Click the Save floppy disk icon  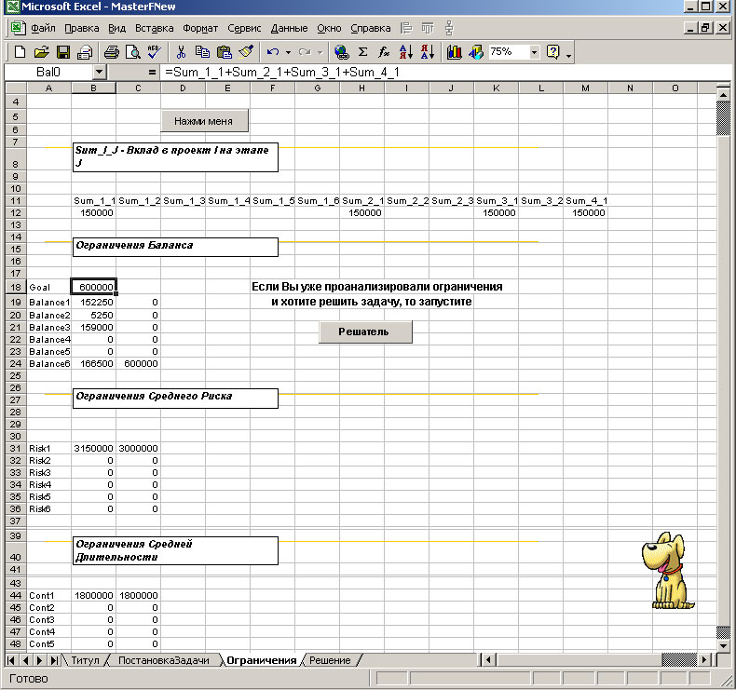pos(63,52)
